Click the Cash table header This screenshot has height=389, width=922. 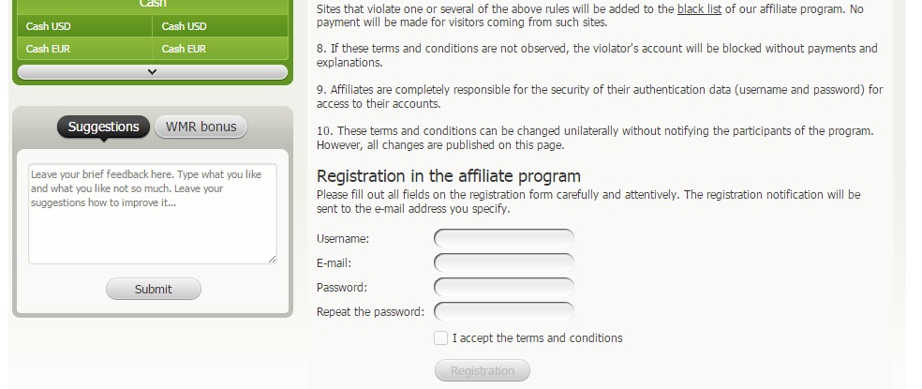pos(153,5)
